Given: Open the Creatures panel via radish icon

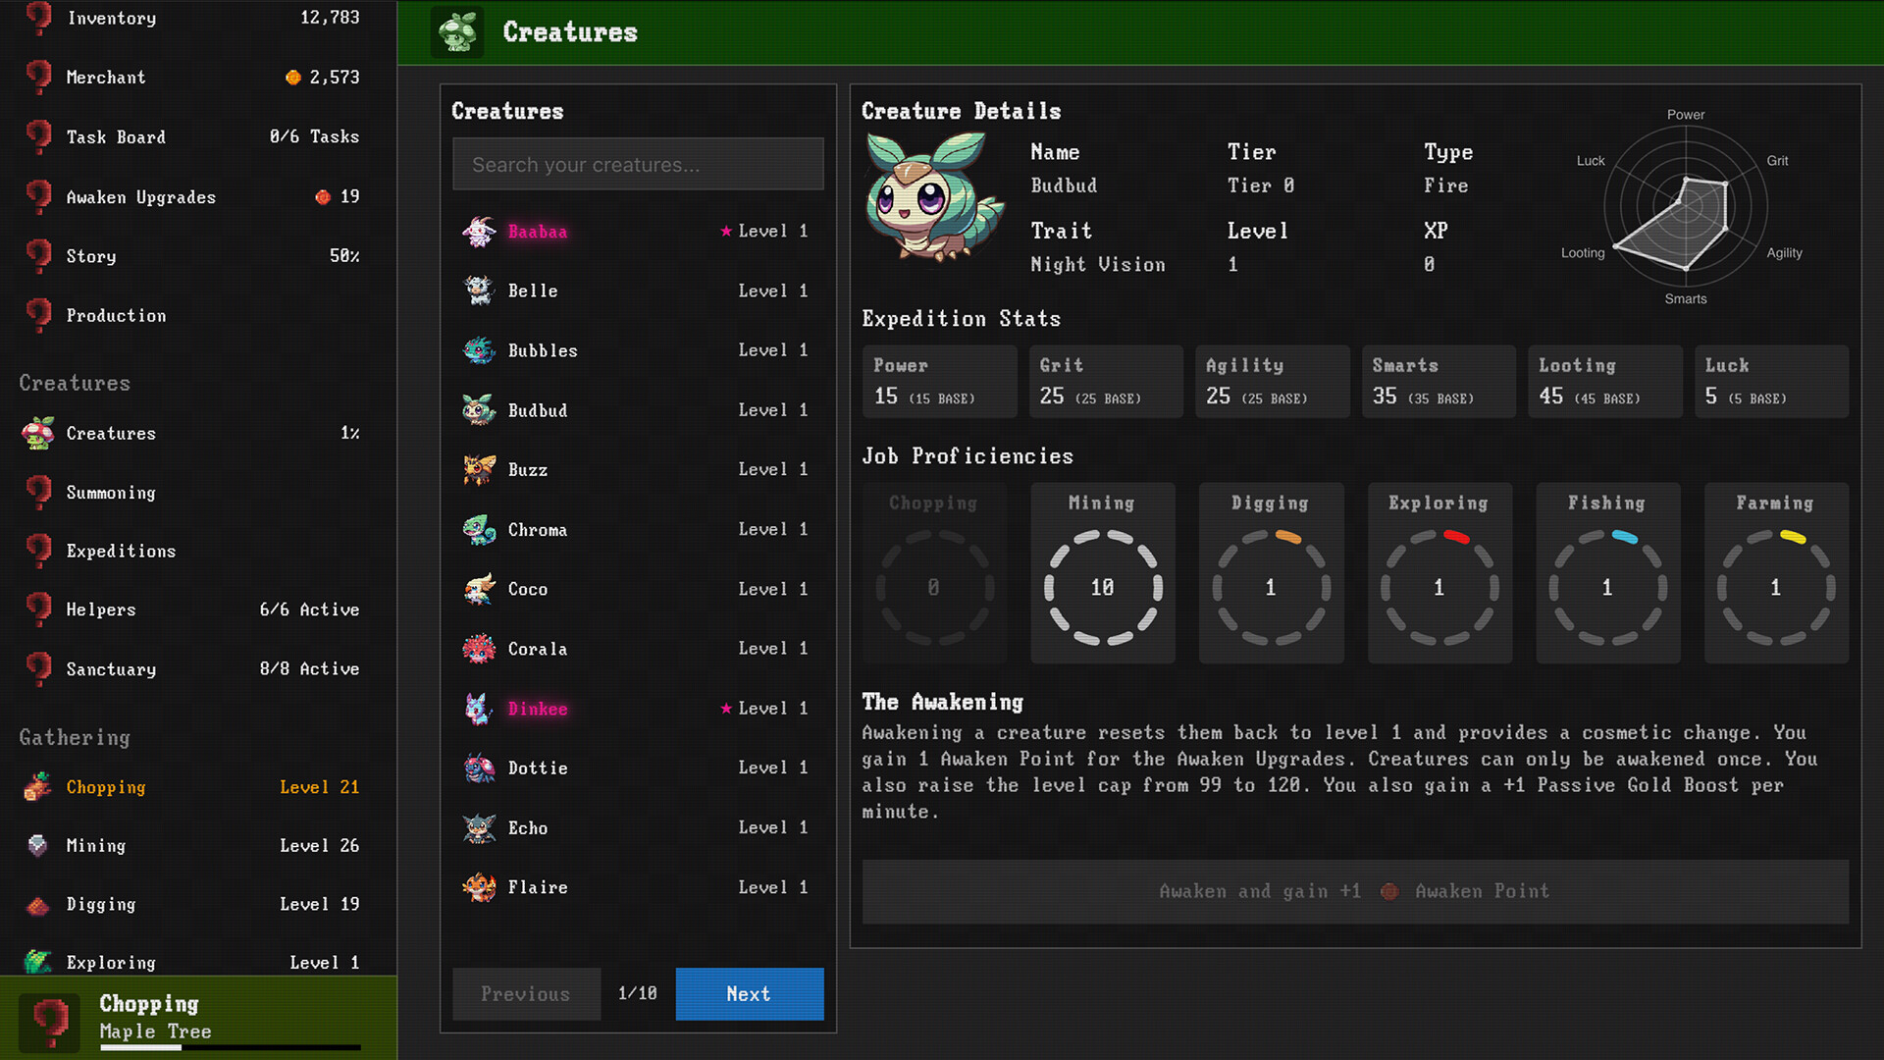Looking at the screenshot, I should 37,433.
